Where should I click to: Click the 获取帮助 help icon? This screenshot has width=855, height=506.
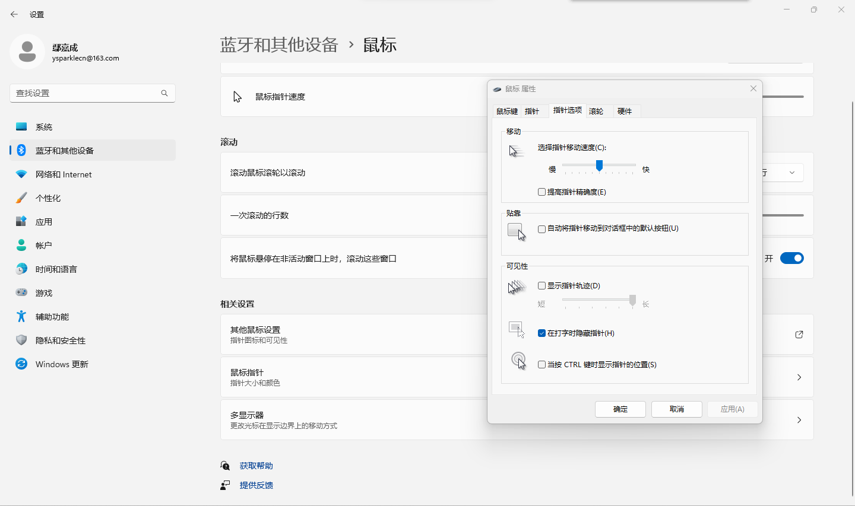coord(225,466)
